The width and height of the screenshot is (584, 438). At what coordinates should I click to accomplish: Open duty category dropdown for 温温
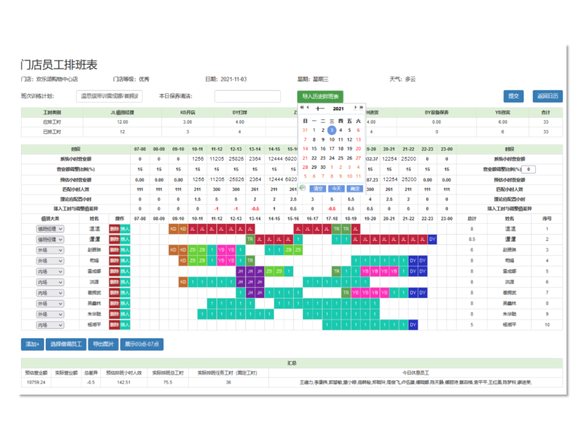pyautogui.click(x=50, y=229)
